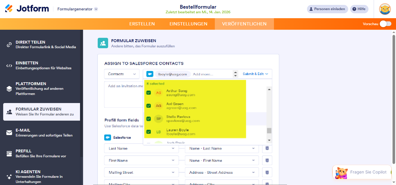The height and width of the screenshot is (185, 396).
Task: Click the Salesforce icon under Prefill form fields
Action: (x=108, y=138)
